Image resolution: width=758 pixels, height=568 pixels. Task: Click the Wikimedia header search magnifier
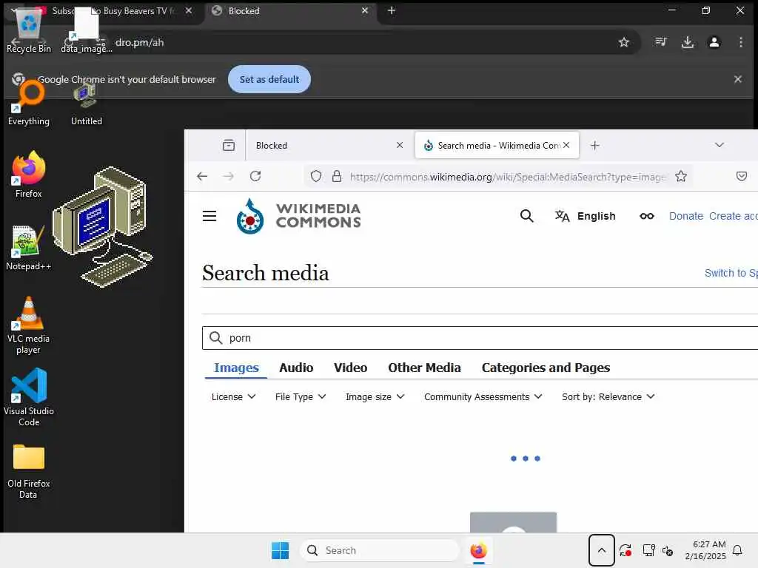(x=526, y=216)
